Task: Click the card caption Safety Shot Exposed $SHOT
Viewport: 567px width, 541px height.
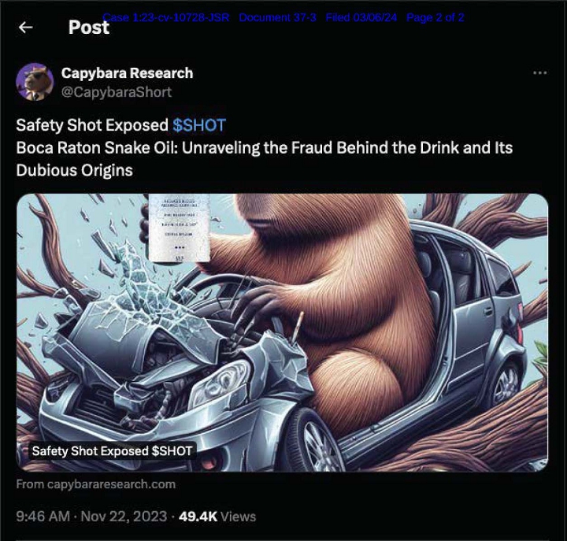Action: [112, 451]
